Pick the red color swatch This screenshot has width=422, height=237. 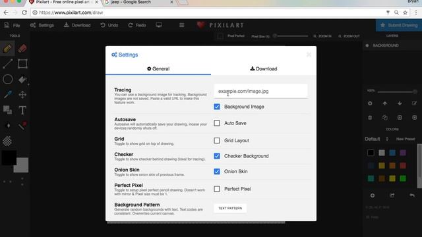403,165
